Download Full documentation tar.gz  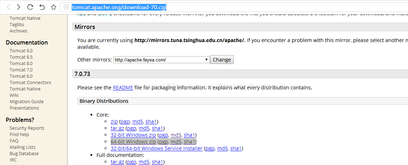point(117,162)
